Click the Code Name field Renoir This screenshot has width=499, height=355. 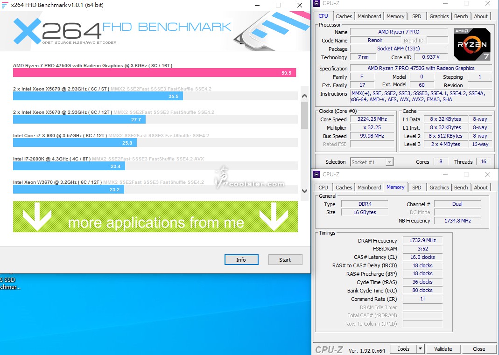tap(375, 40)
